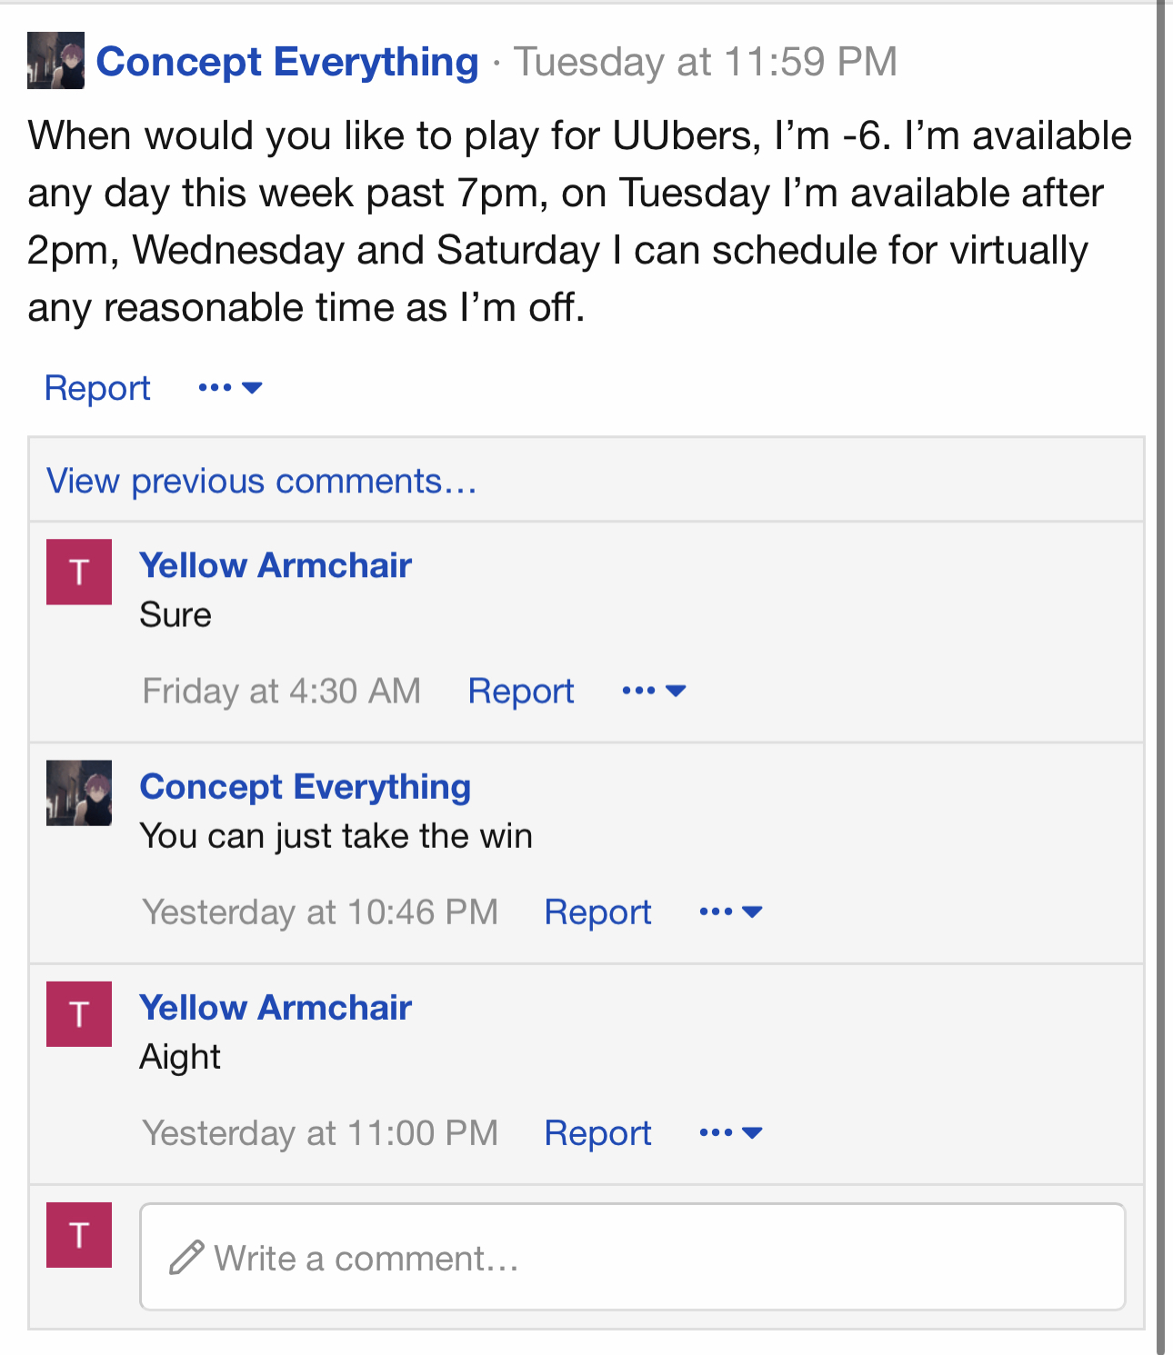Open Yellow Armchair profile from "Sure" comment
This screenshot has height=1355, width=1173.
[276, 565]
